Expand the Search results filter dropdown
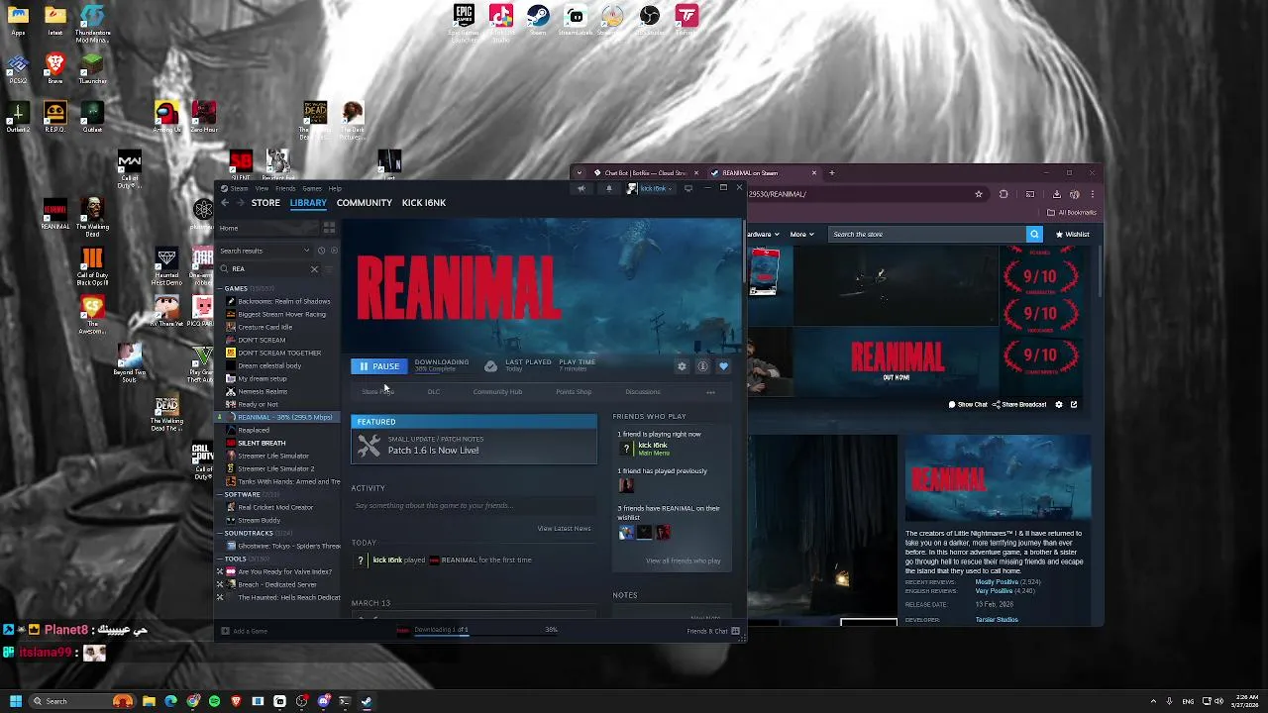Image resolution: width=1268 pixels, height=713 pixels. 264,251
